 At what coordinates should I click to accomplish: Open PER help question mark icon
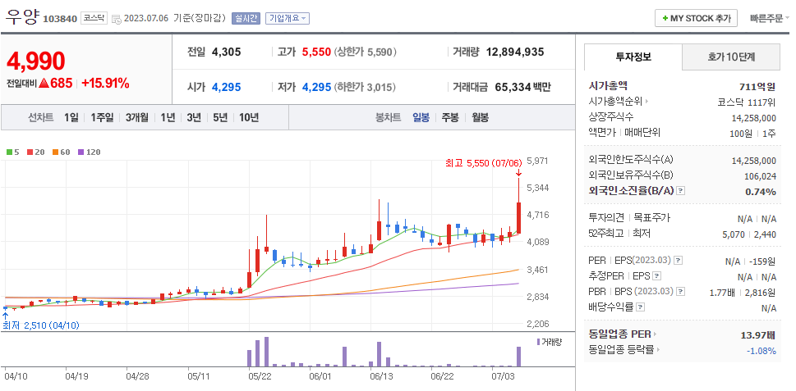point(678,261)
